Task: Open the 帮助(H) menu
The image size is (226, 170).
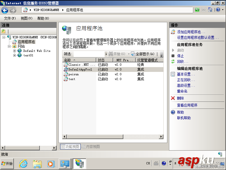Action: (43, 18)
